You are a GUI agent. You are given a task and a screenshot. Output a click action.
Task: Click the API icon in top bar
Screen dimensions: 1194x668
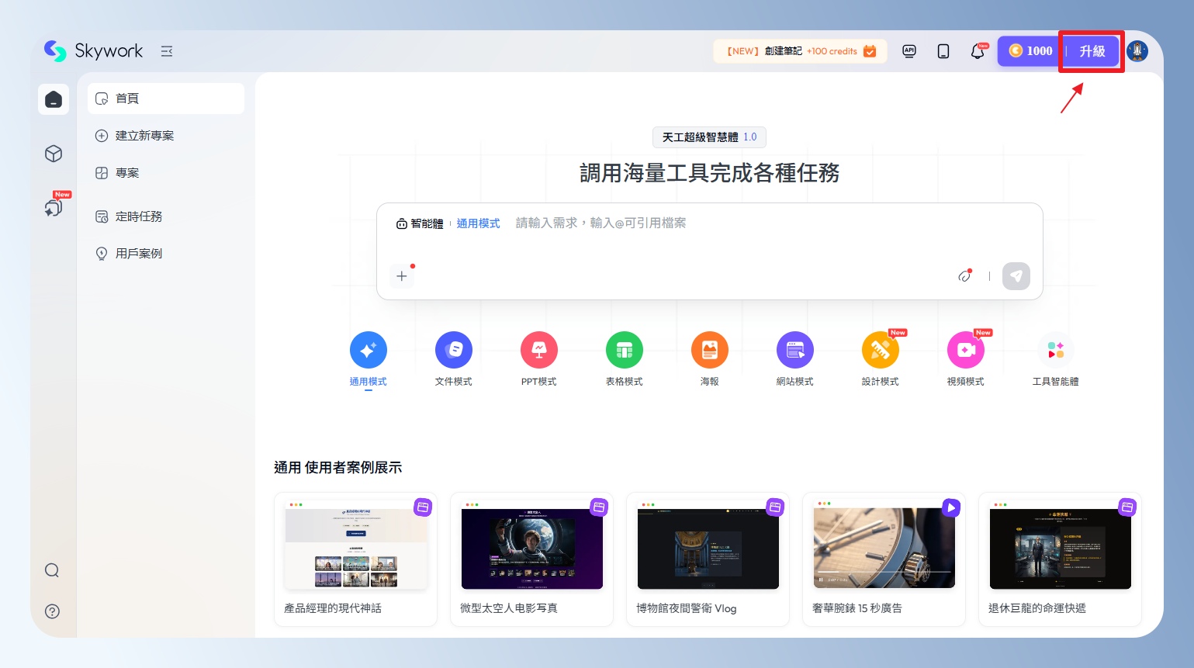(x=909, y=51)
